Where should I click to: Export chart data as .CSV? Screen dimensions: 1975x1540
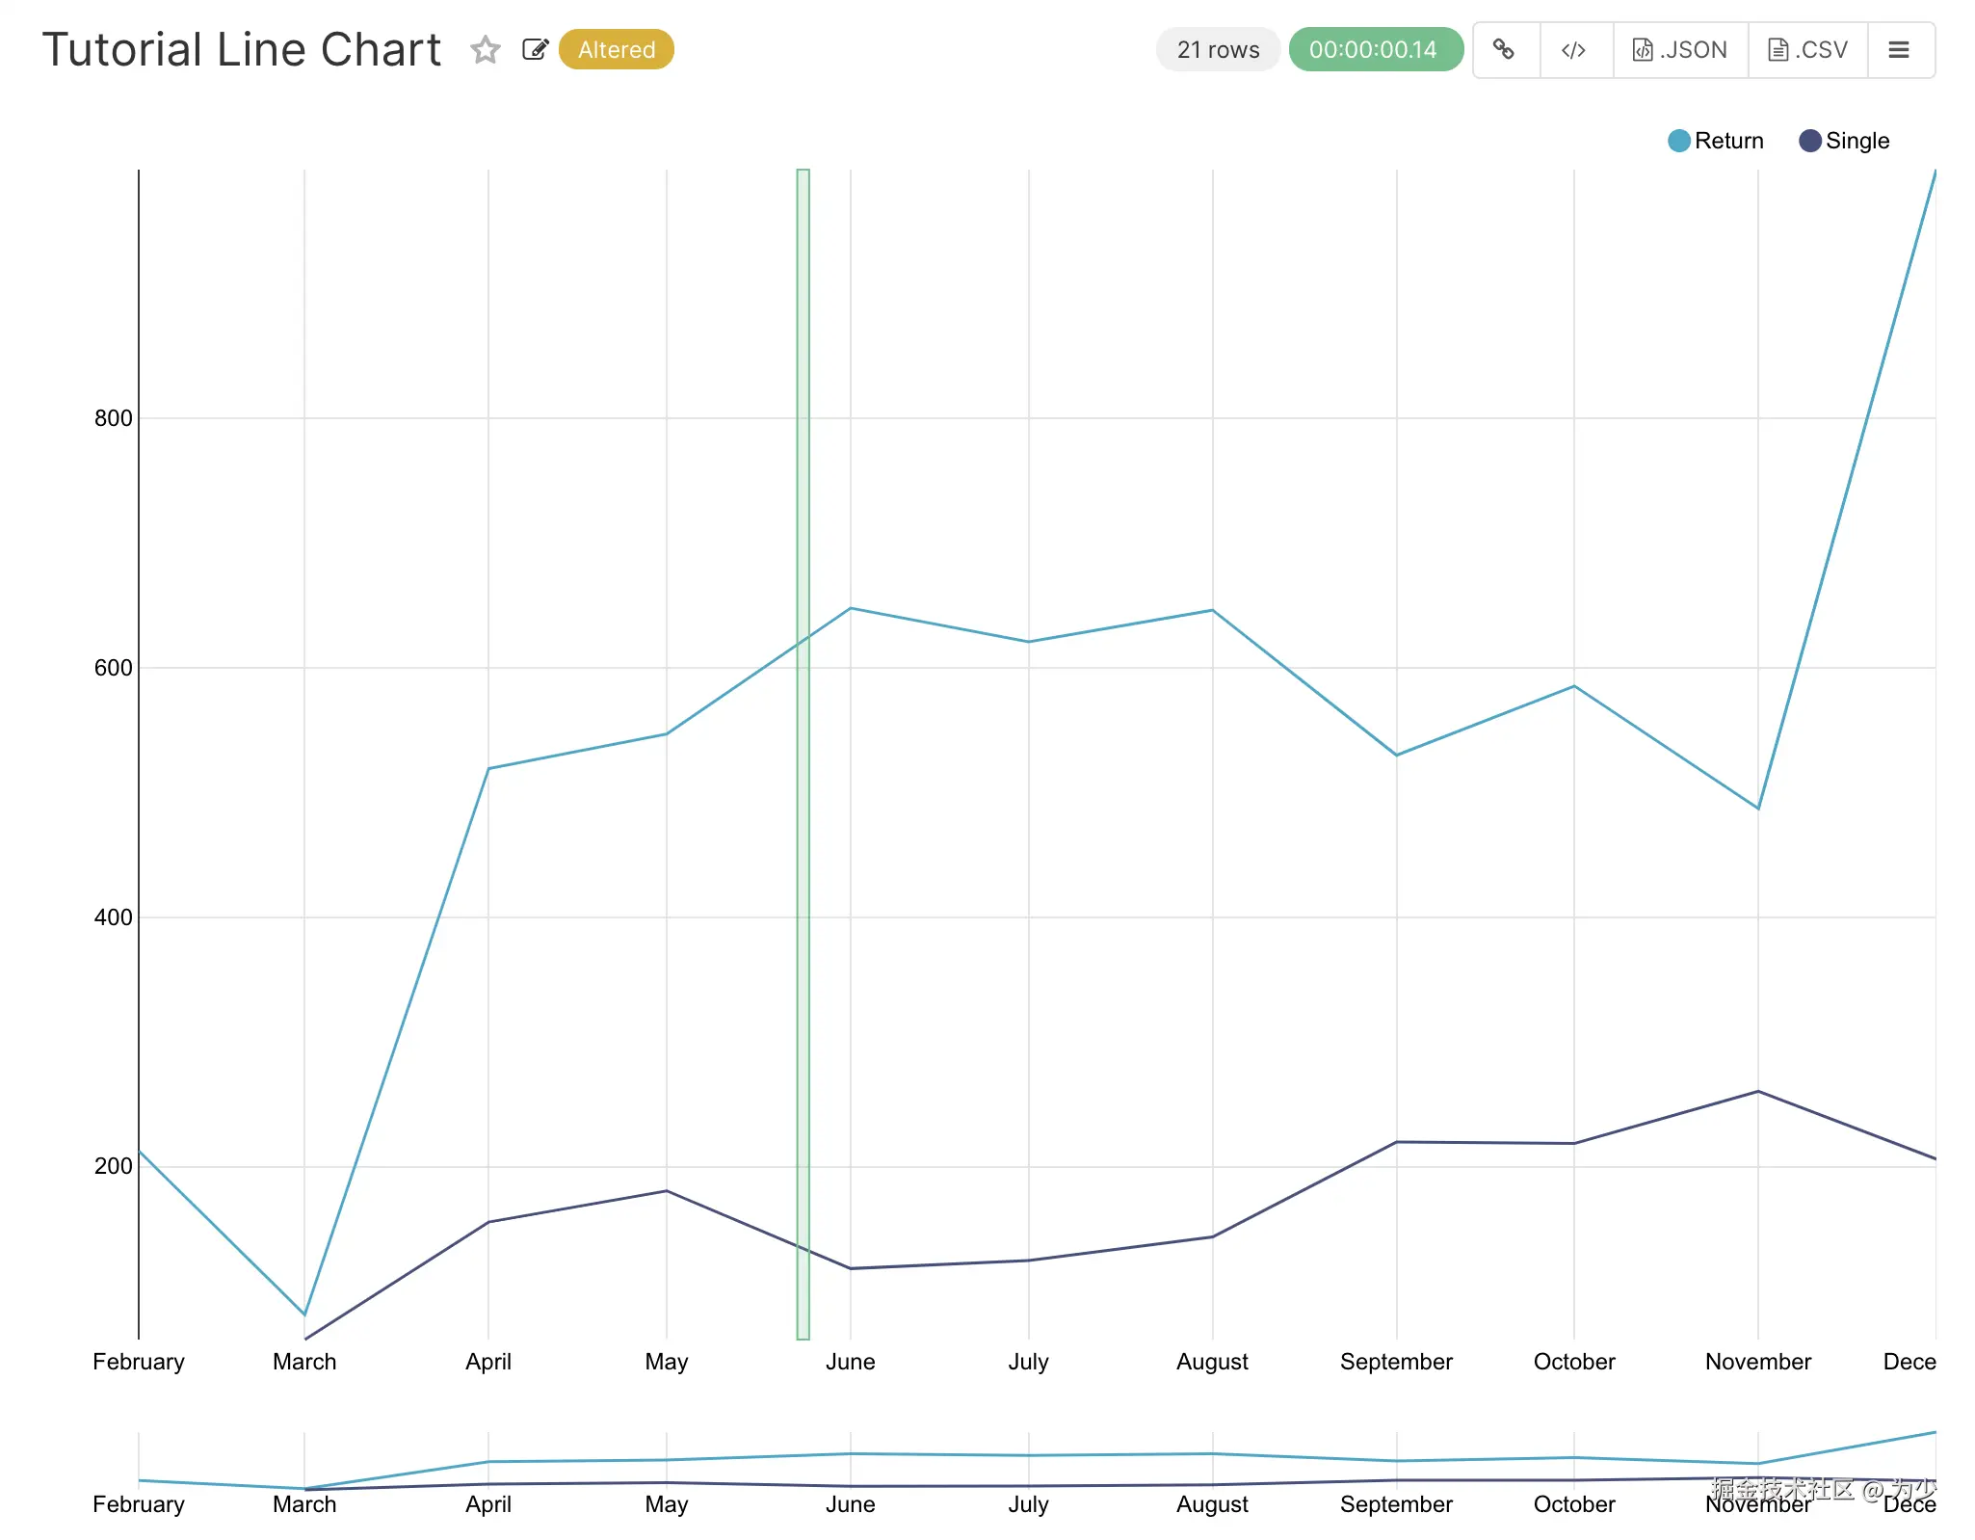1807,50
